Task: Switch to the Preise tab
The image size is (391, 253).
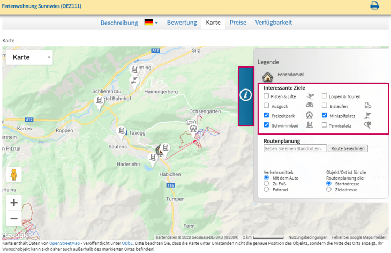Action: 238,23
